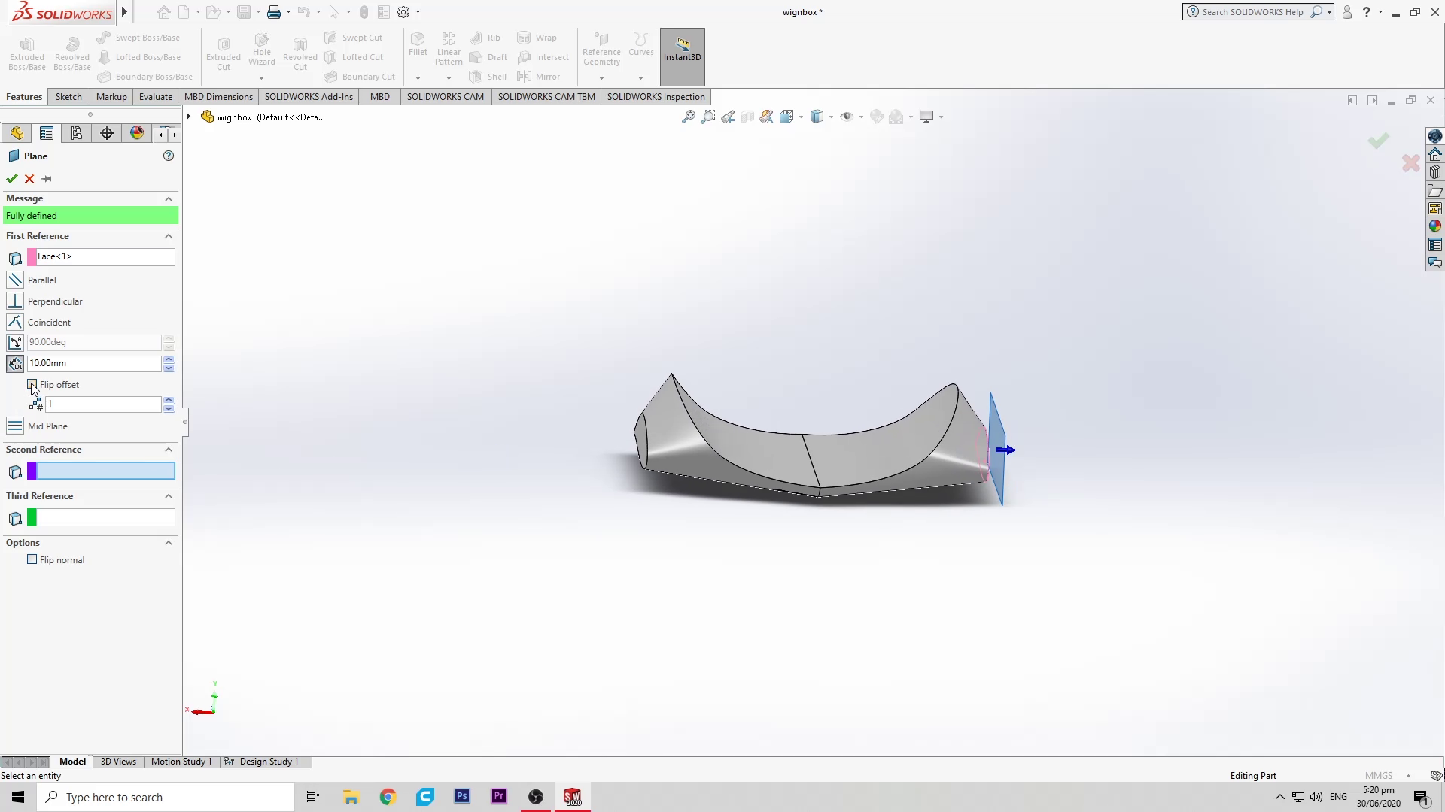This screenshot has width=1445, height=812.
Task: Open DisplayManager color ball tab
Action: coord(137,133)
